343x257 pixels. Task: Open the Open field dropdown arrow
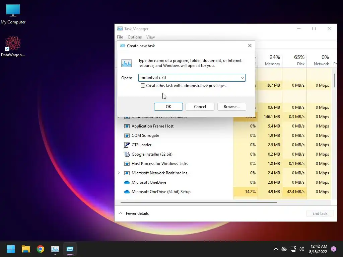tap(243, 78)
